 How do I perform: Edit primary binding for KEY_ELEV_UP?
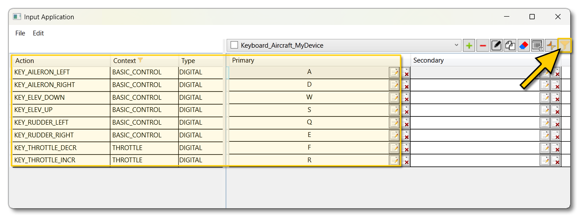coord(394,110)
